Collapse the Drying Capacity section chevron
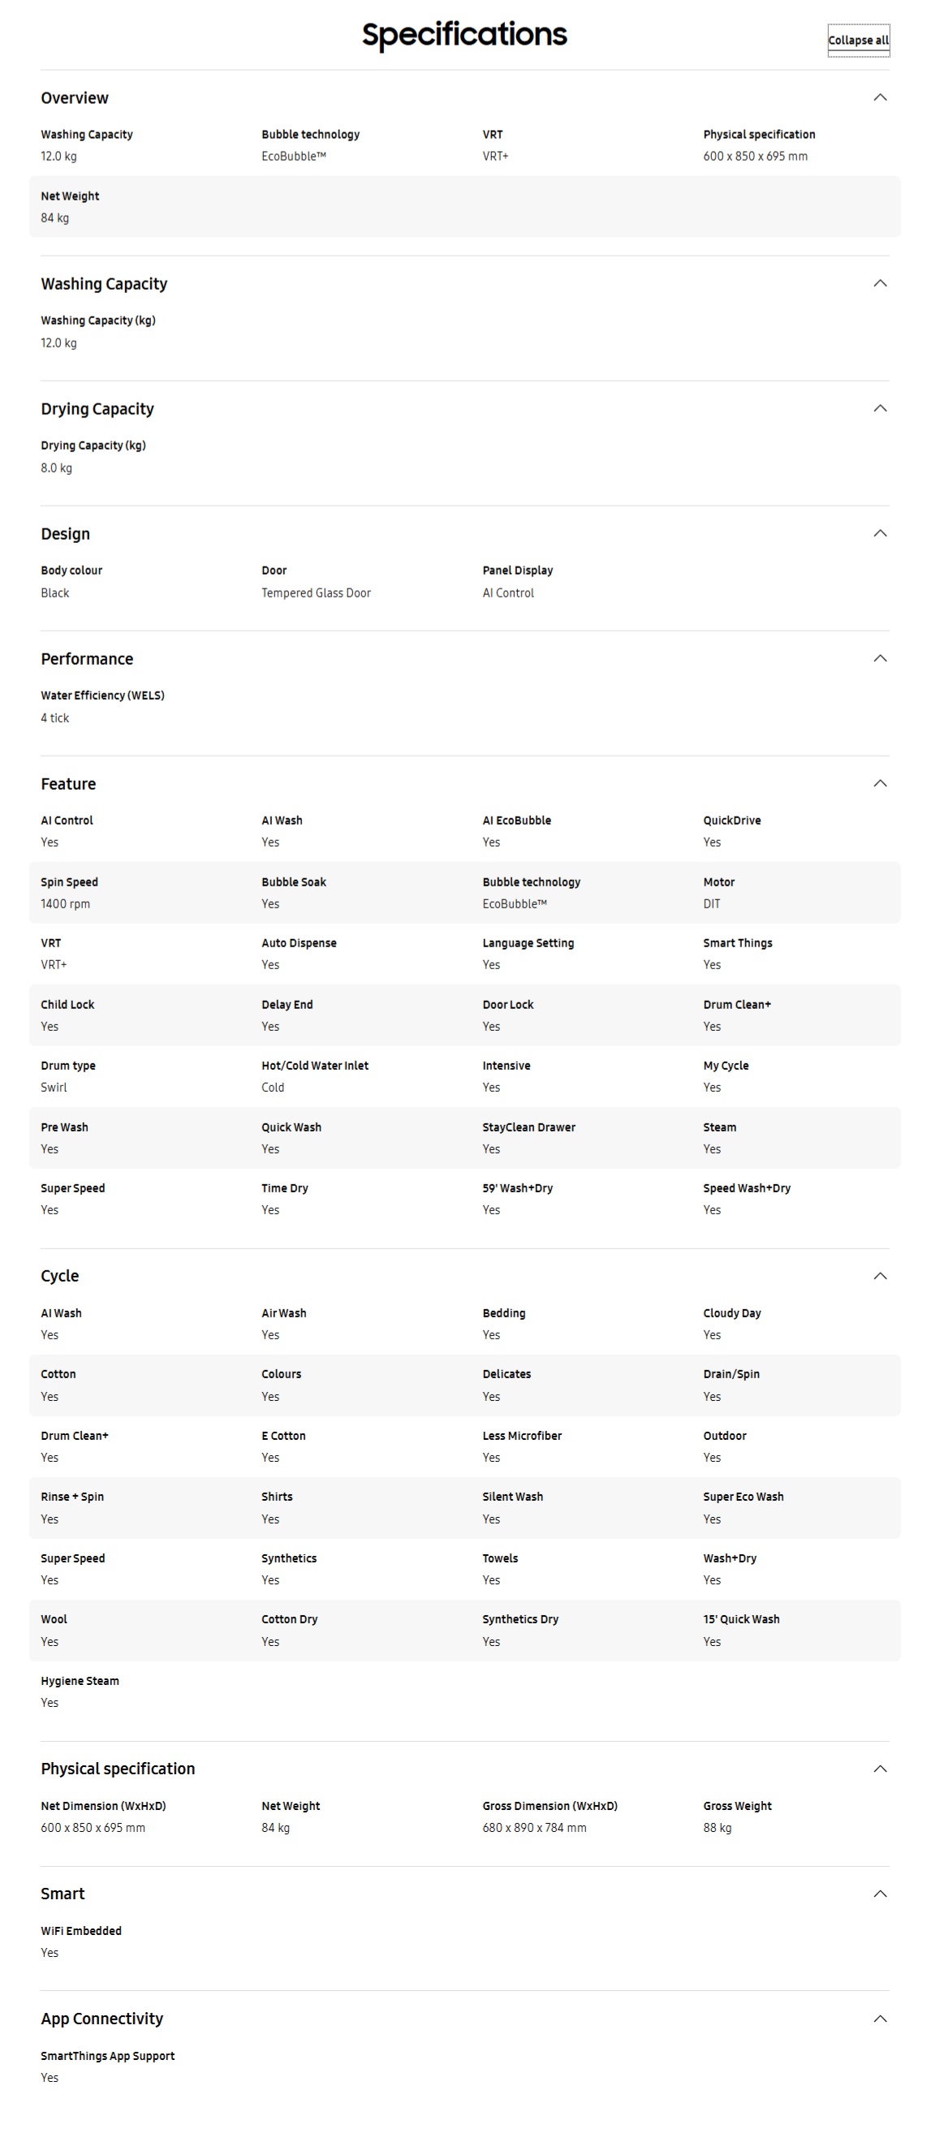This screenshot has width=931, height=2133. coord(880,408)
